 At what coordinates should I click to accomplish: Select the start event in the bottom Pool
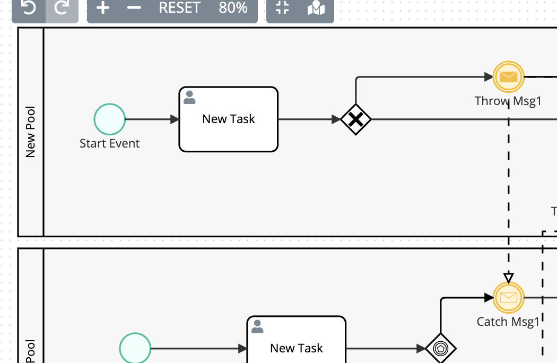coord(136,349)
